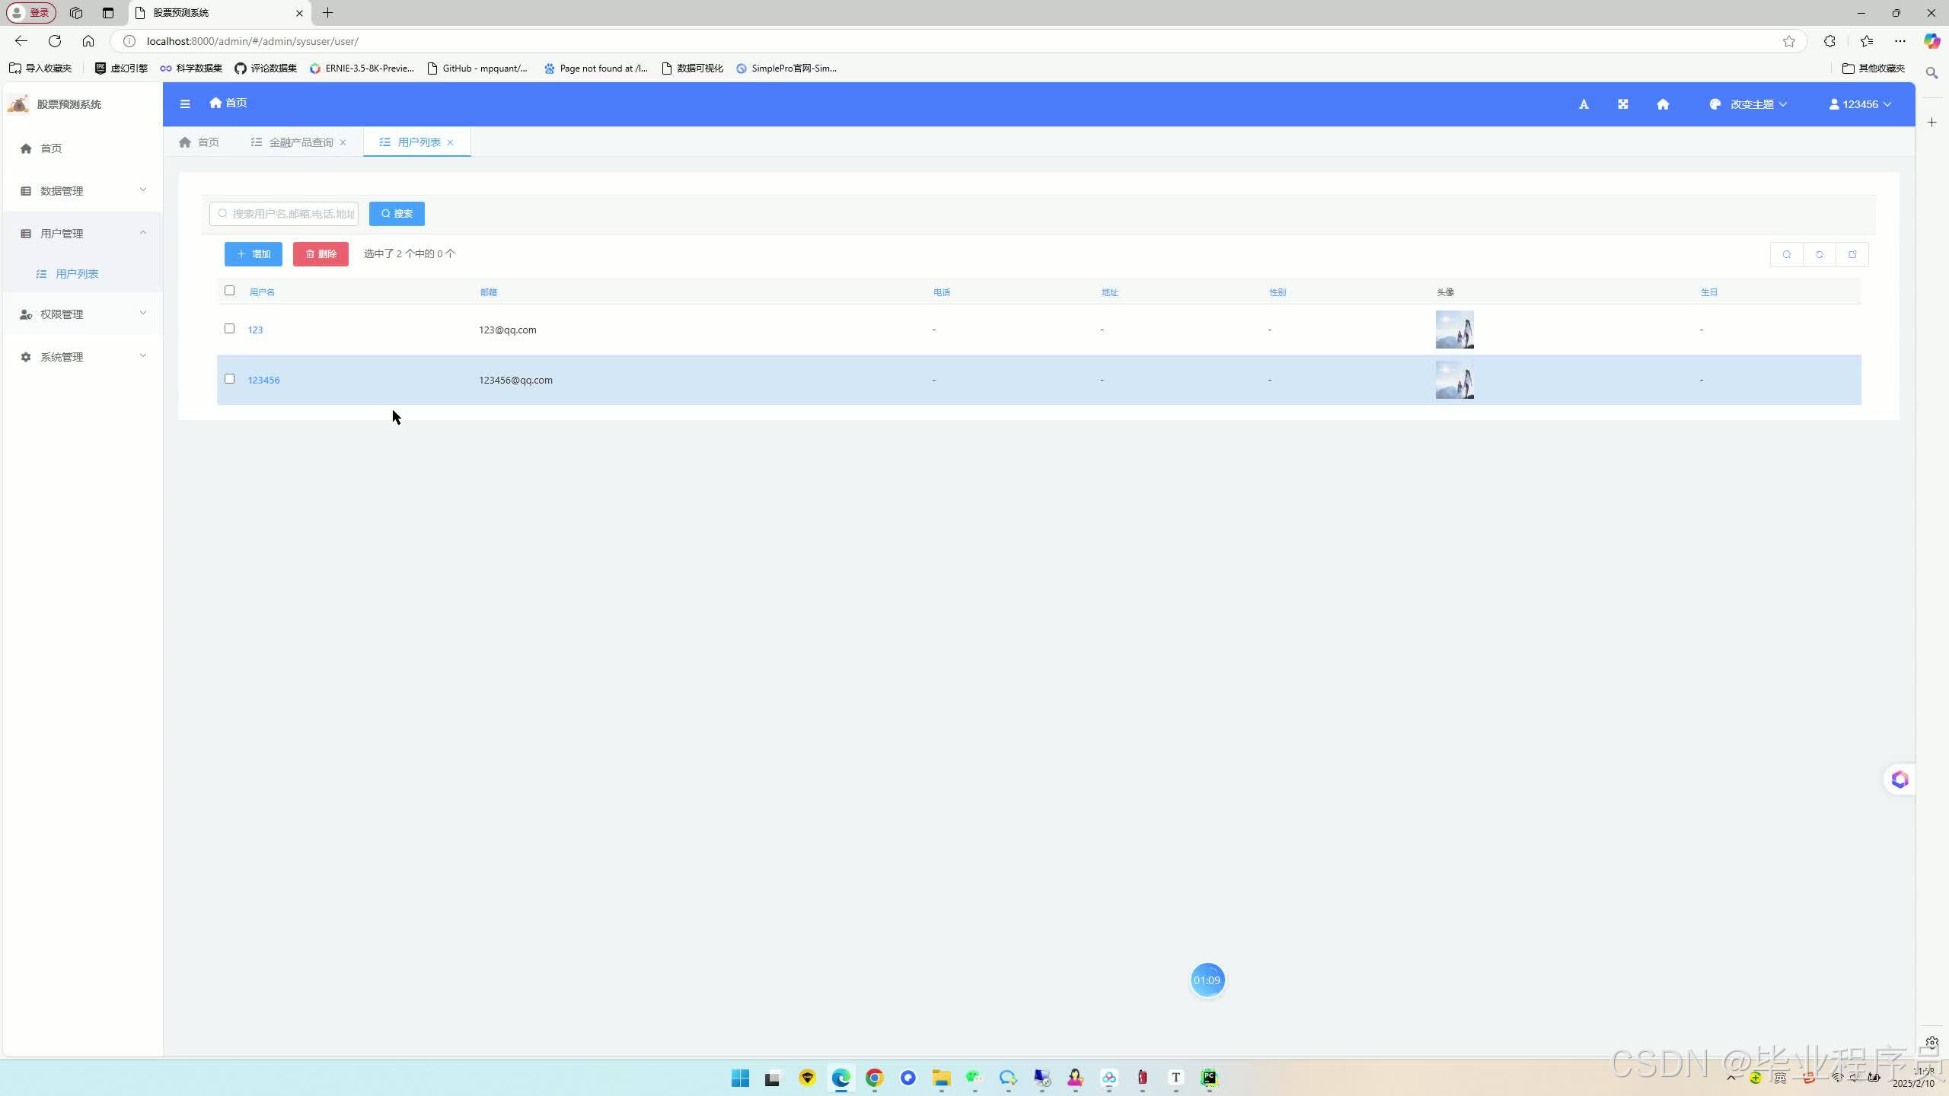Open the 123456 username link
Screen dimensions: 1949x1096
point(263,380)
